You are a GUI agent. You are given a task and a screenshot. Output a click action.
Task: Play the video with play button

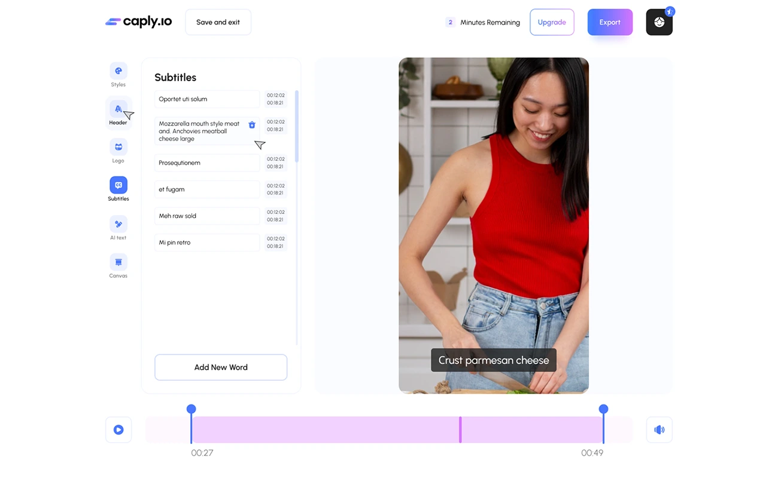coord(118,430)
